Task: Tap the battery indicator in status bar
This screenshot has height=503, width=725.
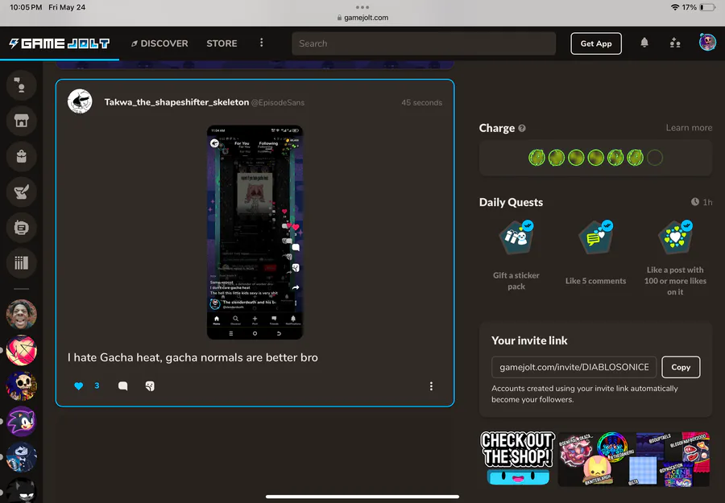Action: (707, 7)
